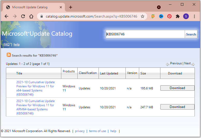Minimize the browser window
The height and width of the screenshot is (138, 201).
pos(170,5)
